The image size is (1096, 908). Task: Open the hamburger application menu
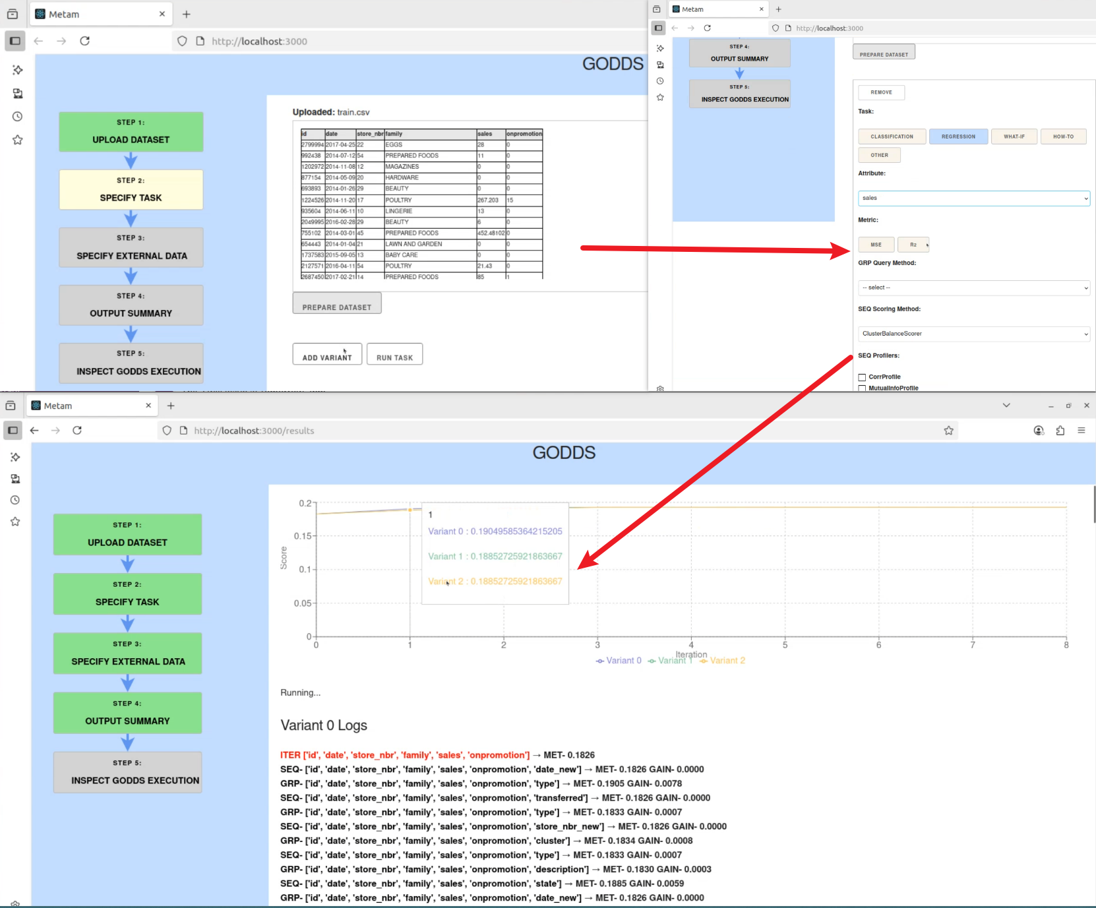1081,431
